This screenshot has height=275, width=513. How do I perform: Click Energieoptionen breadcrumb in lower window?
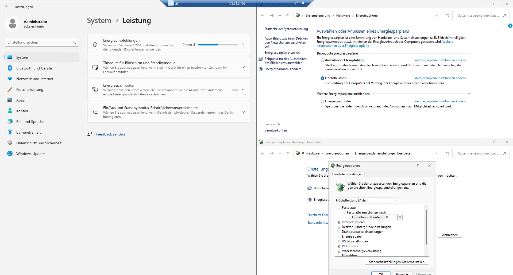[337, 153]
